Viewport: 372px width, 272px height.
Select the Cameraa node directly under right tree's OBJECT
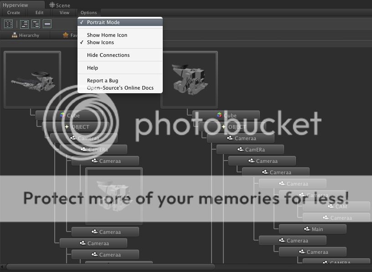point(241,138)
